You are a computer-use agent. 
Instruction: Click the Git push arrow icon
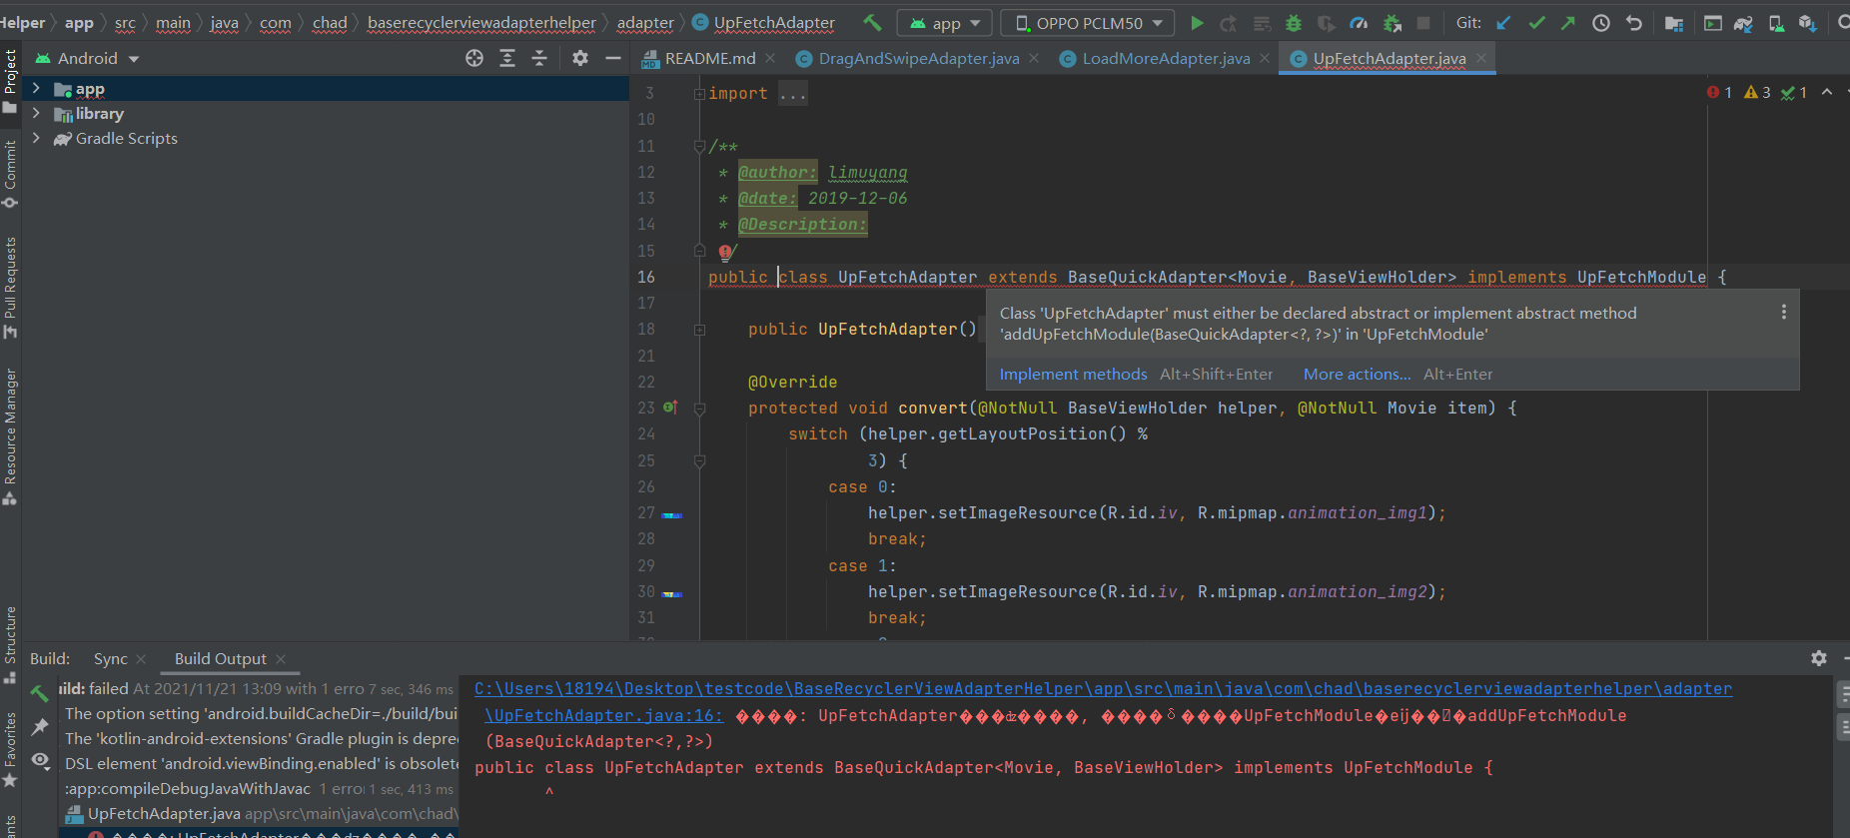pyautogui.click(x=1568, y=22)
